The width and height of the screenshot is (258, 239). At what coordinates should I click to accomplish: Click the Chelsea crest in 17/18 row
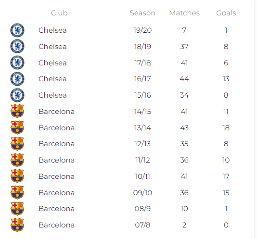[x=17, y=63]
